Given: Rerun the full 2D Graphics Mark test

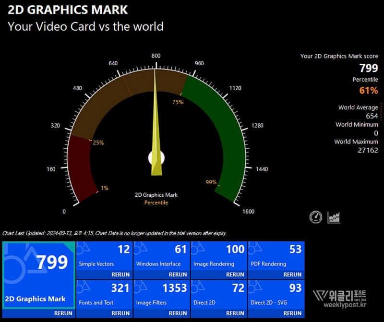Looking at the screenshot, I should 63,313.
